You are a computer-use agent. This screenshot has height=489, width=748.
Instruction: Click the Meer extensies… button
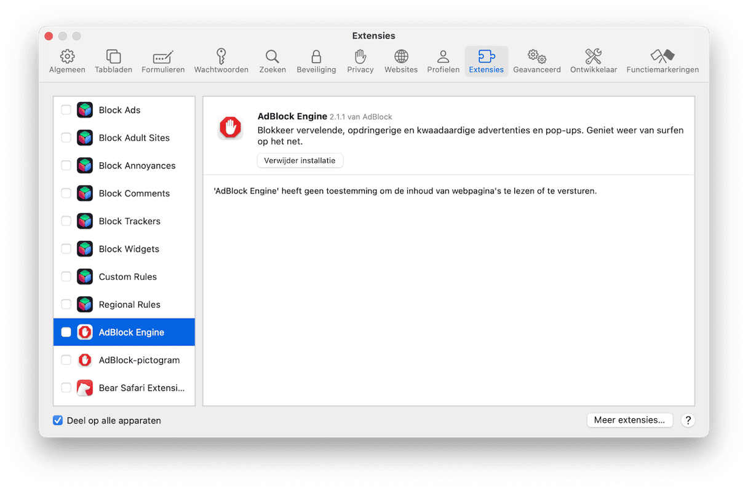629,420
